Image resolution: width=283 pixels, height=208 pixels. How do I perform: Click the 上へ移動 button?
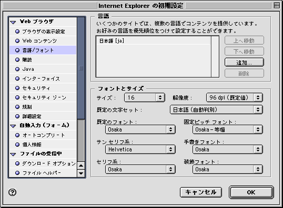(x=244, y=41)
